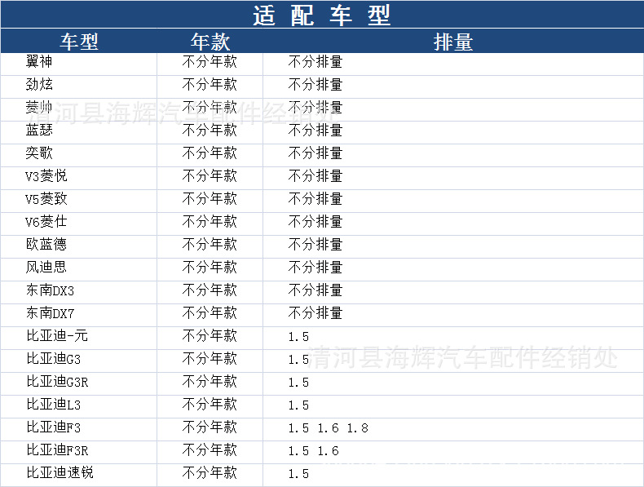Viewport: 644px width, 487px height.
Task: Select 不分年款 in the 劲炫 row
Action: pyautogui.click(x=210, y=85)
